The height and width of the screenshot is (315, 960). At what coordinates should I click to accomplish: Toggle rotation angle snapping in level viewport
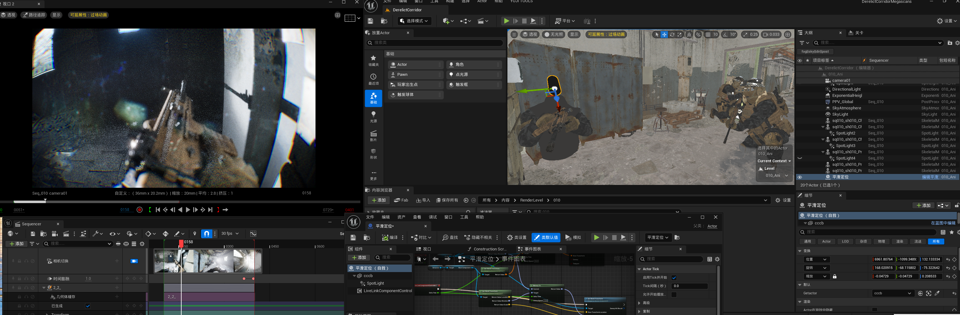[725, 34]
